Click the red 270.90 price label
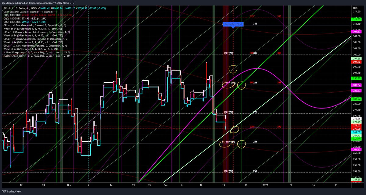The image size is (366, 195). (x=357, y=129)
